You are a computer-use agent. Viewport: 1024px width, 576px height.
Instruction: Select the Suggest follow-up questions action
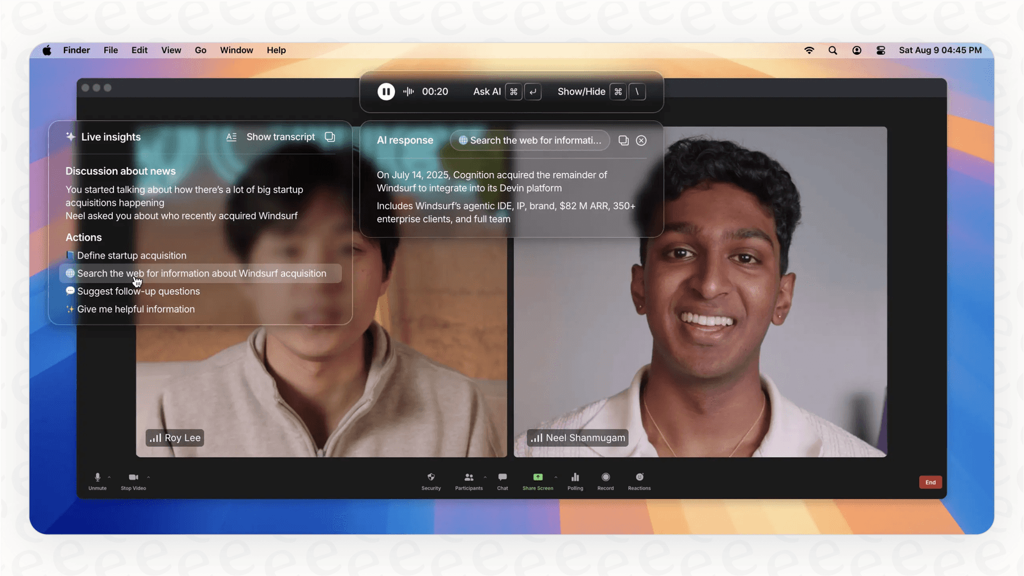tap(138, 291)
